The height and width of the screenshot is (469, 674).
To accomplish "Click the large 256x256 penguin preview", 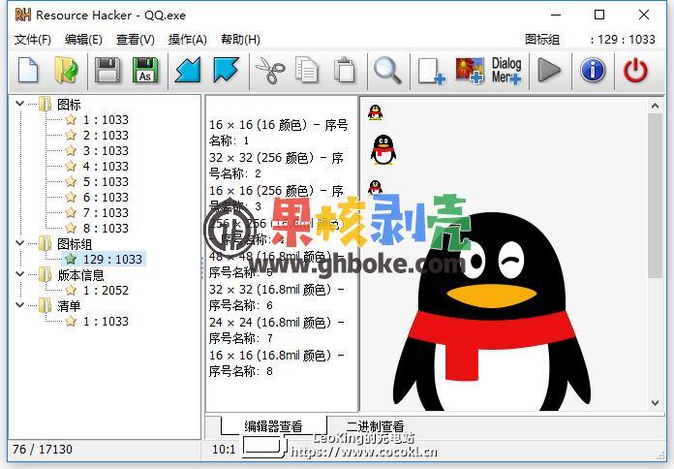I will click(491, 311).
